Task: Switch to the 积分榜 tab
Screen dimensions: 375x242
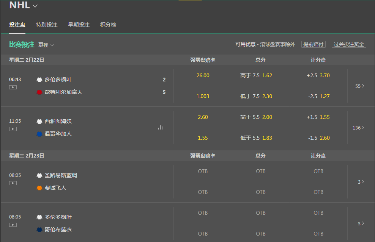Action: 108,25
